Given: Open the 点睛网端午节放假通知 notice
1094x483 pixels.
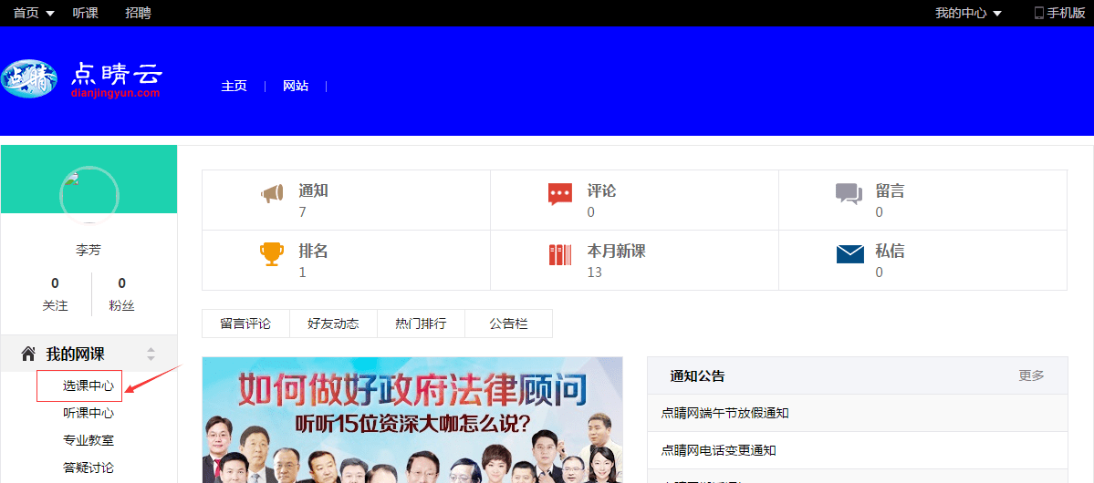Looking at the screenshot, I should 724,413.
